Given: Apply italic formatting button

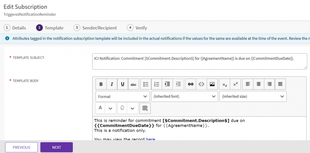Looking at the screenshot, I should pyautogui.click(x=112, y=84).
